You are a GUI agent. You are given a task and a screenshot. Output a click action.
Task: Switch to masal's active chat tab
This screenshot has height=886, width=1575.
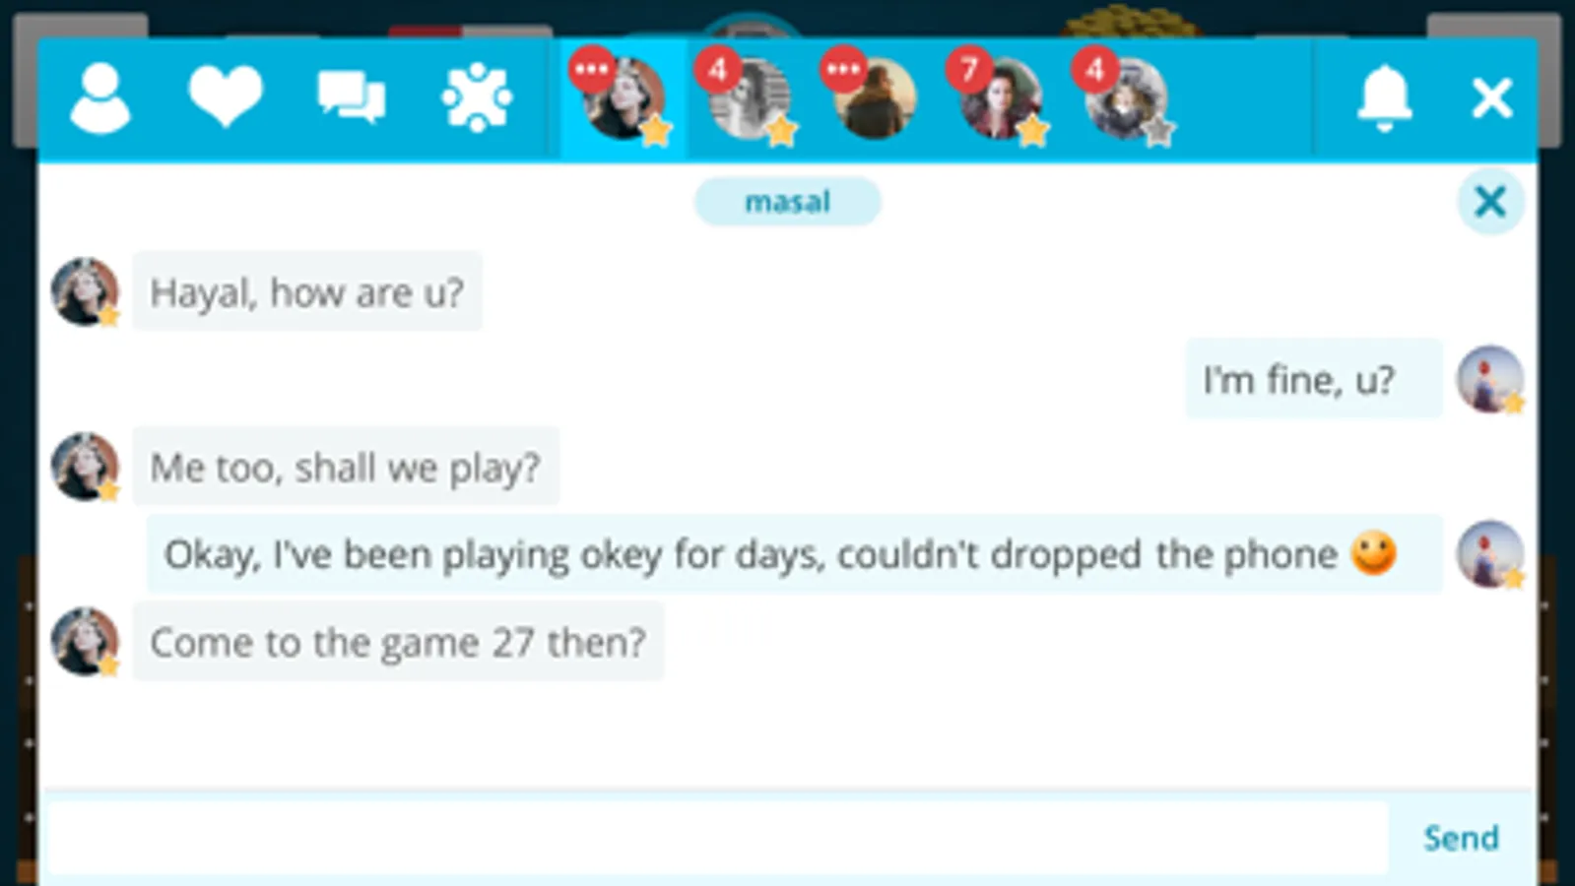pyautogui.click(x=623, y=98)
